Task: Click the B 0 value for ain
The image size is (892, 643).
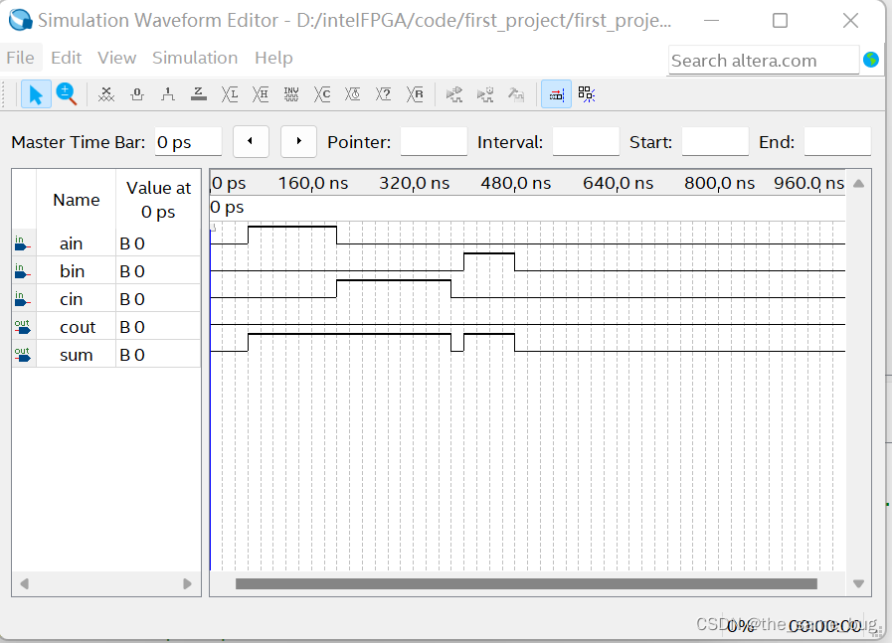Action: tap(132, 243)
